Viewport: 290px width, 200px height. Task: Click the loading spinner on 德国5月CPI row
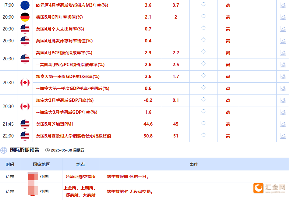(x=203, y=17)
